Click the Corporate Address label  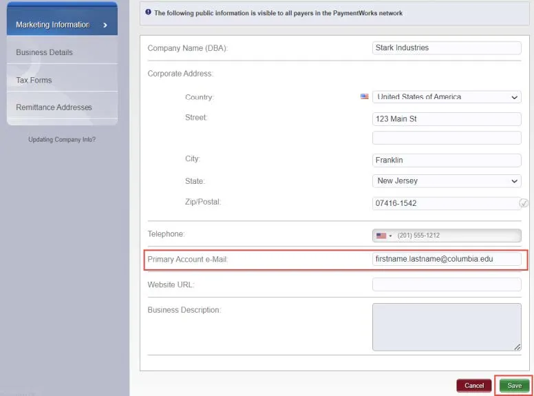(x=180, y=74)
